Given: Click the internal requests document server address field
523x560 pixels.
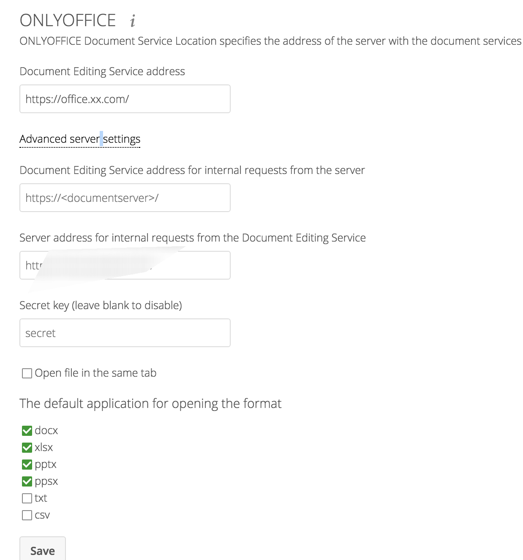Looking at the screenshot, I should point(125,198).
